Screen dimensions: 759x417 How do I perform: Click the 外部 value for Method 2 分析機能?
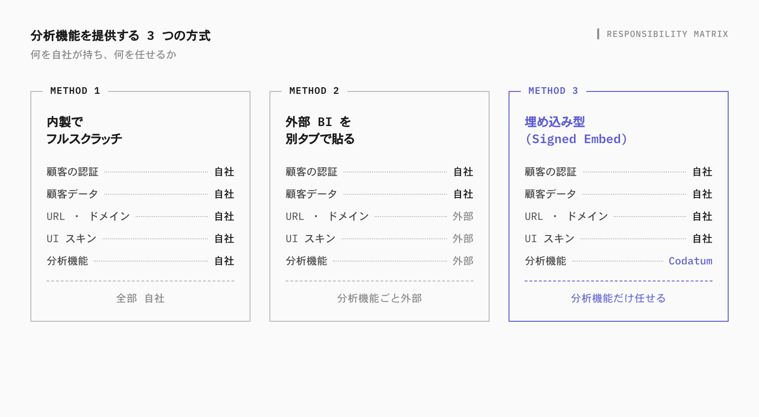pos(463,261)
